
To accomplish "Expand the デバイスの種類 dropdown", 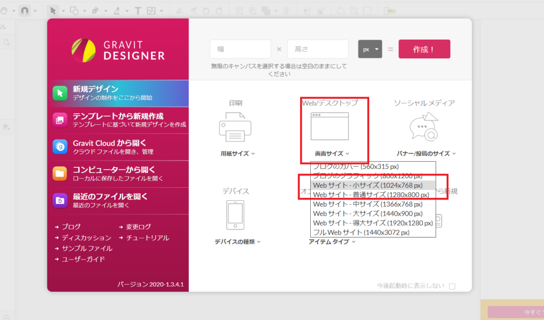I will tap(237, 241).
